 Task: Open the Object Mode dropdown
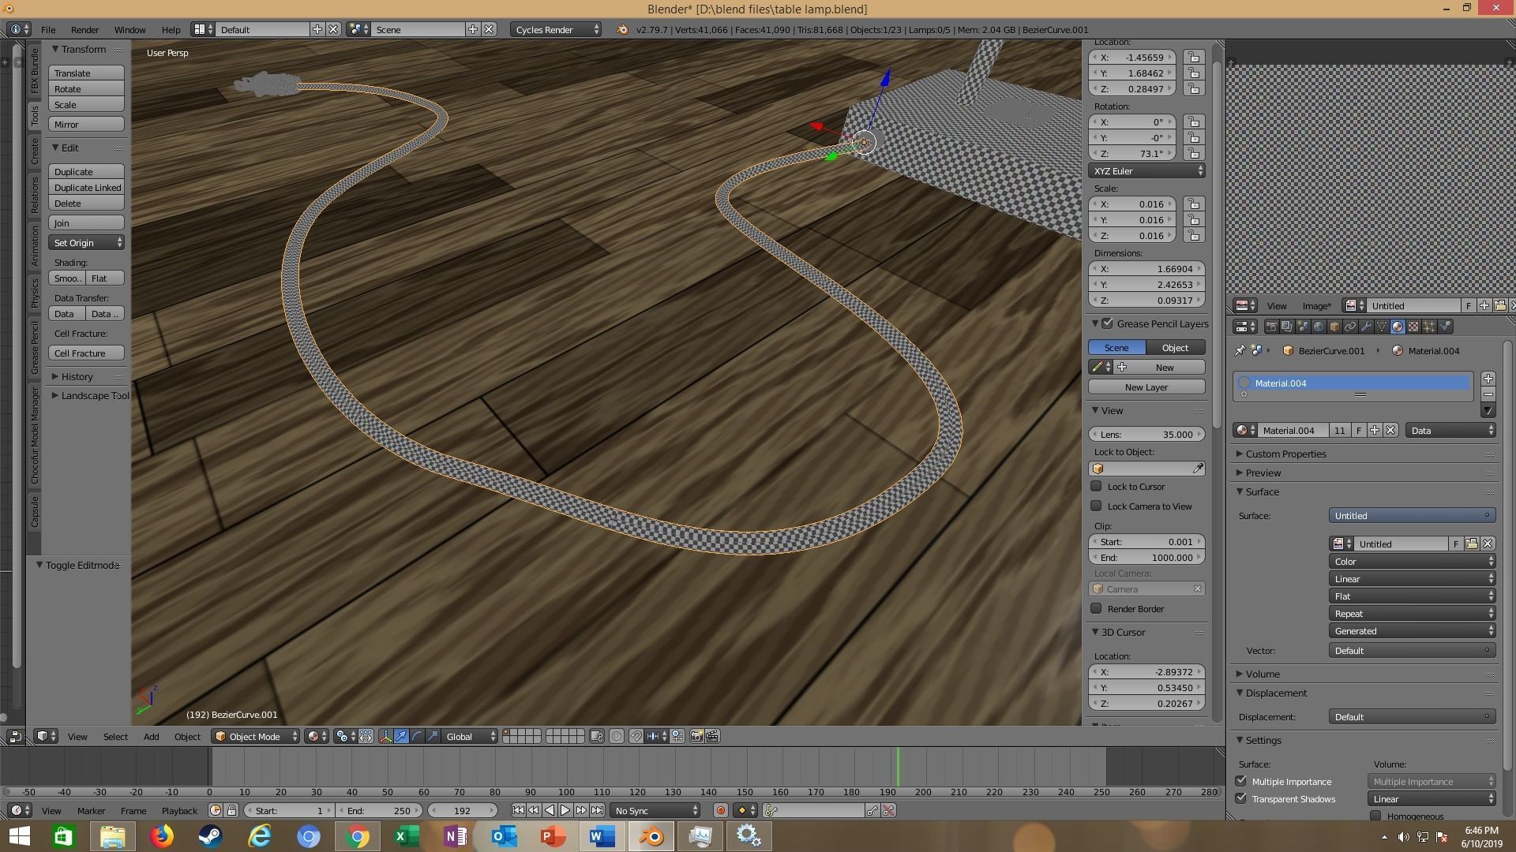[255, 736]
